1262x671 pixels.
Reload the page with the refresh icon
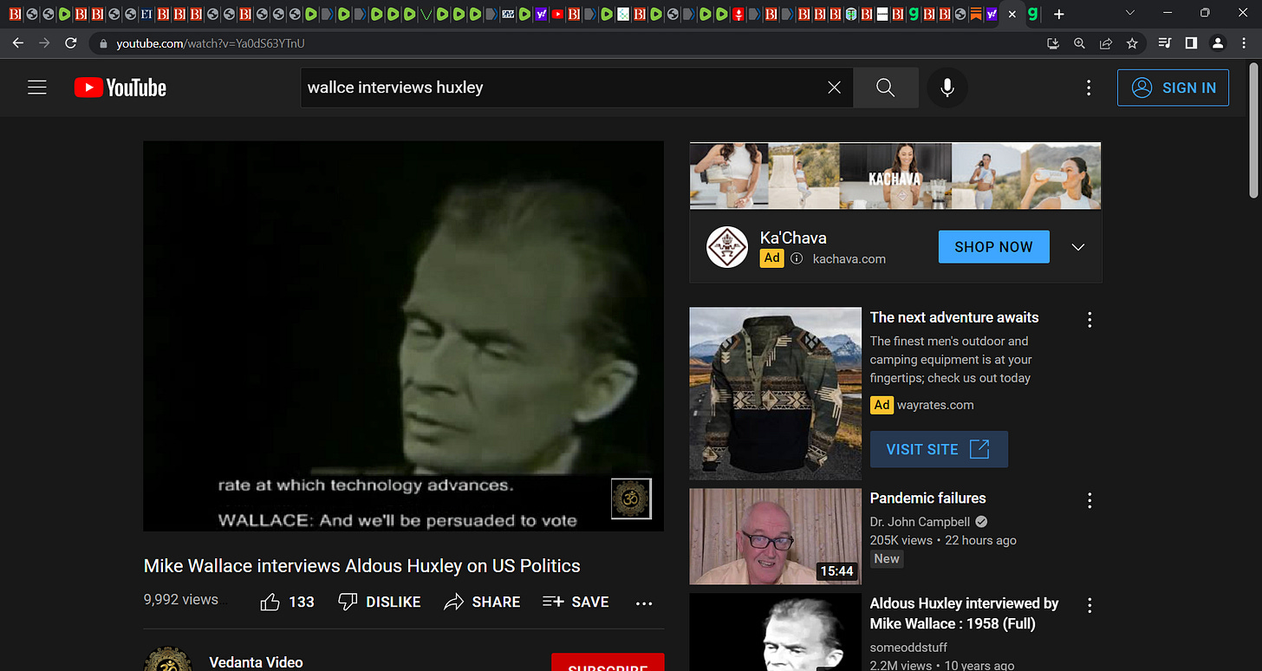pos(71,43)
